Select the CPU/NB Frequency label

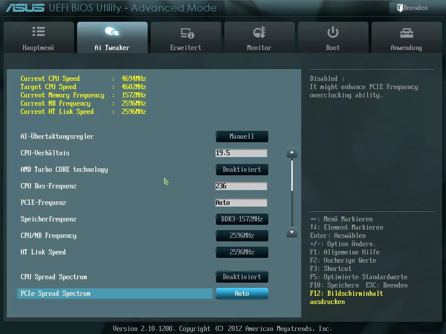point(48,235)
